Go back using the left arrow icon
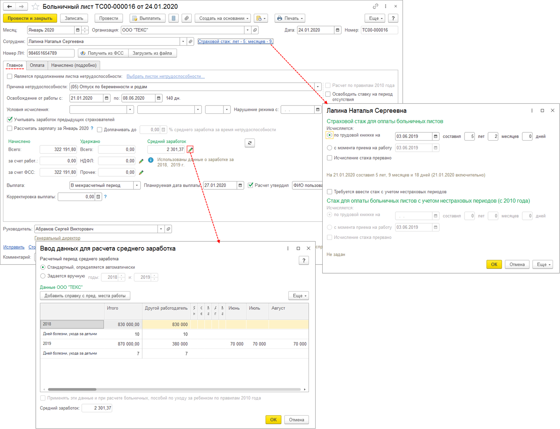 pyautogui.click(x=9, y=6)
